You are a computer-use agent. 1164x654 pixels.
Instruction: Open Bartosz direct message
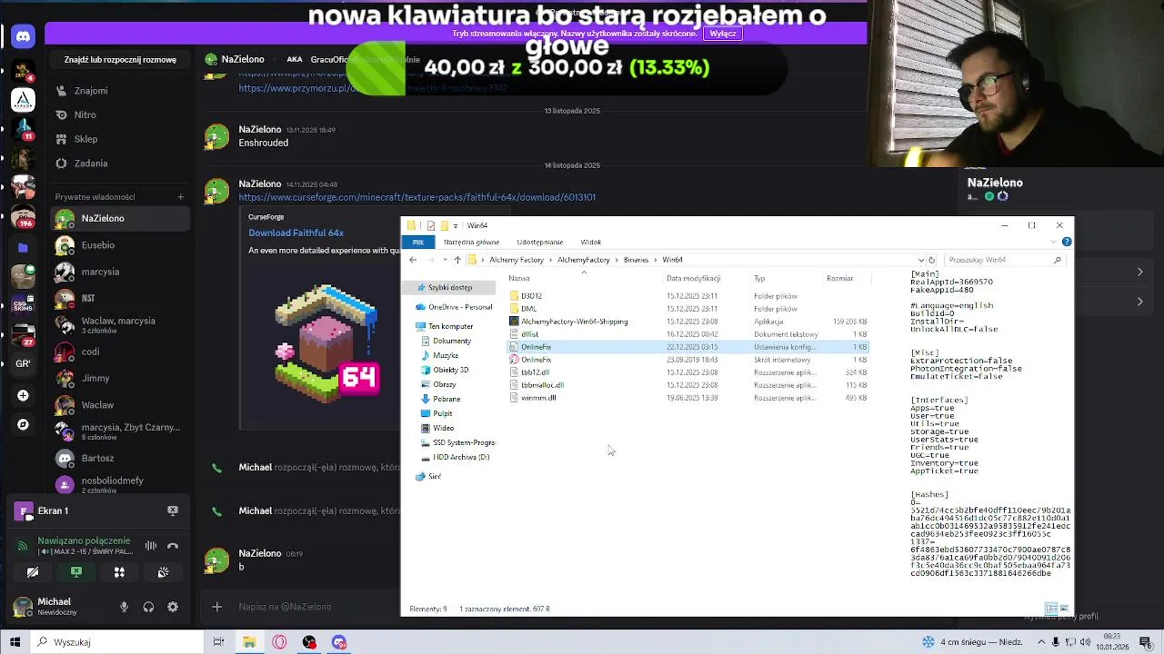point(120,459)
